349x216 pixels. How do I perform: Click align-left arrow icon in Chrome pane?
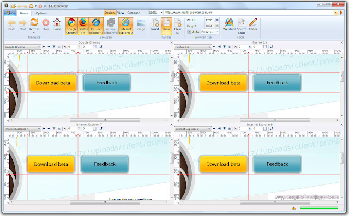tap(44, 47)
